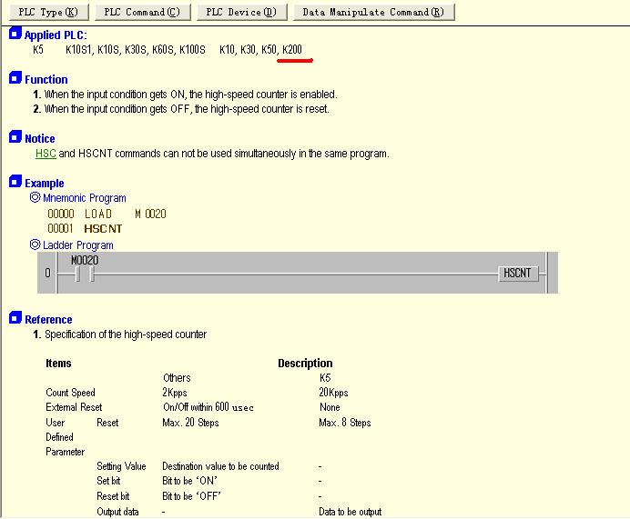
Task: Click the Applied PLC section bullet icon
Action: 15,35
